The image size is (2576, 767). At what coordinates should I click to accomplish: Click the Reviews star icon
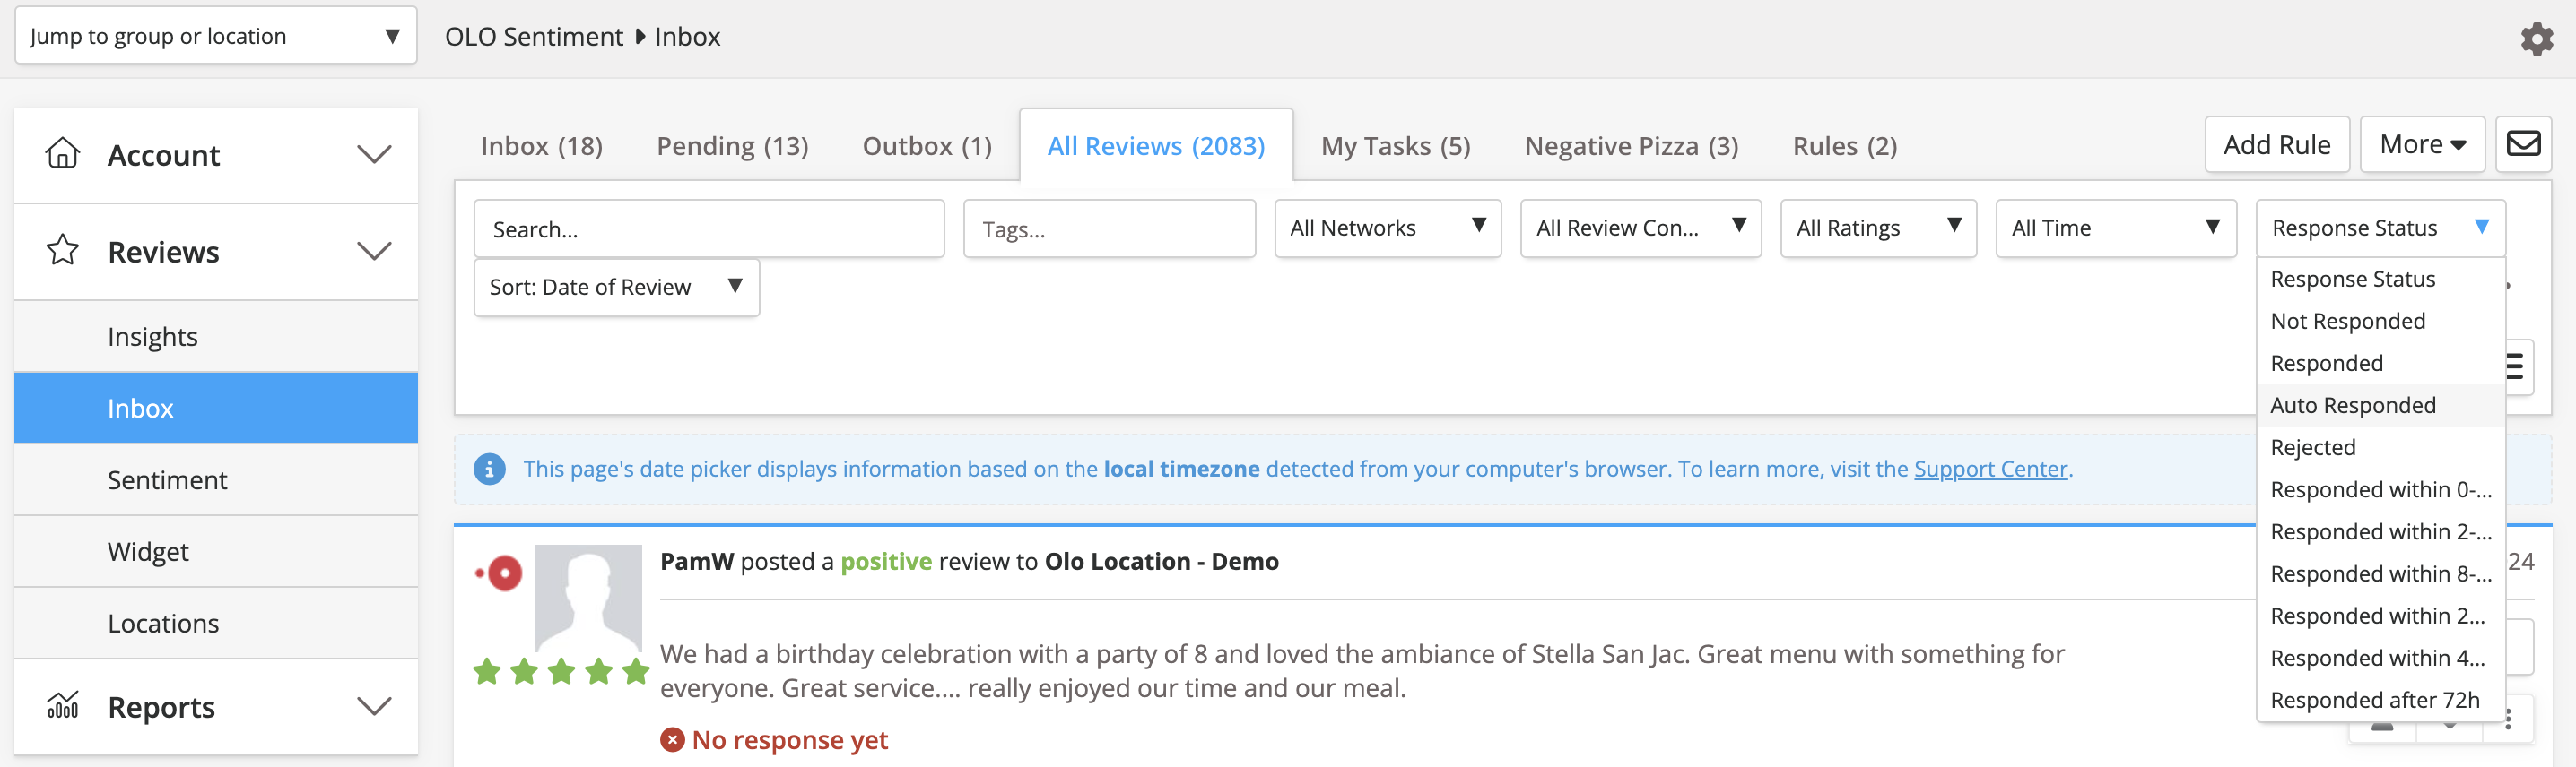click(x=62, y=250)
